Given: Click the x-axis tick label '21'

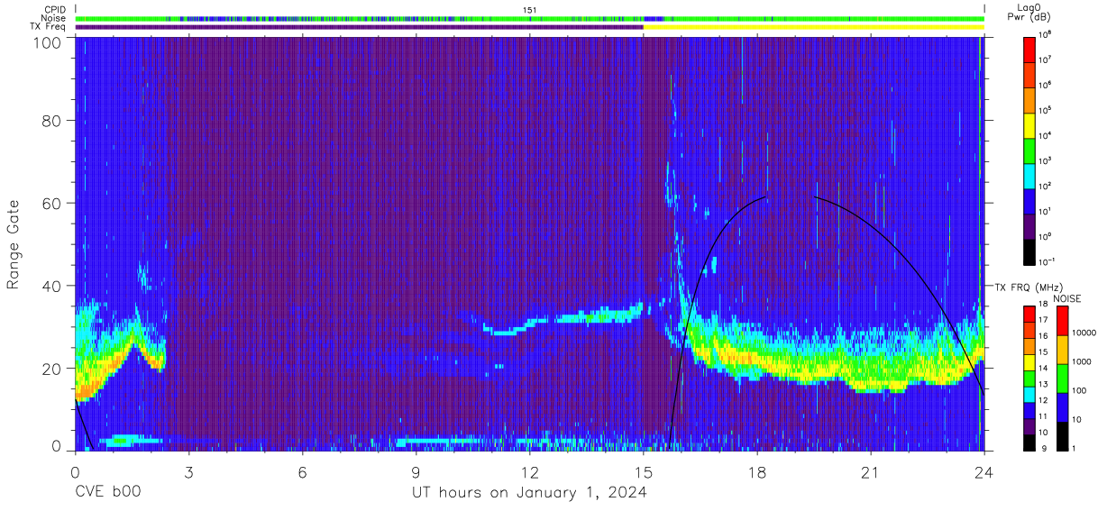Looking at the screenshot, I should (871, 471).
